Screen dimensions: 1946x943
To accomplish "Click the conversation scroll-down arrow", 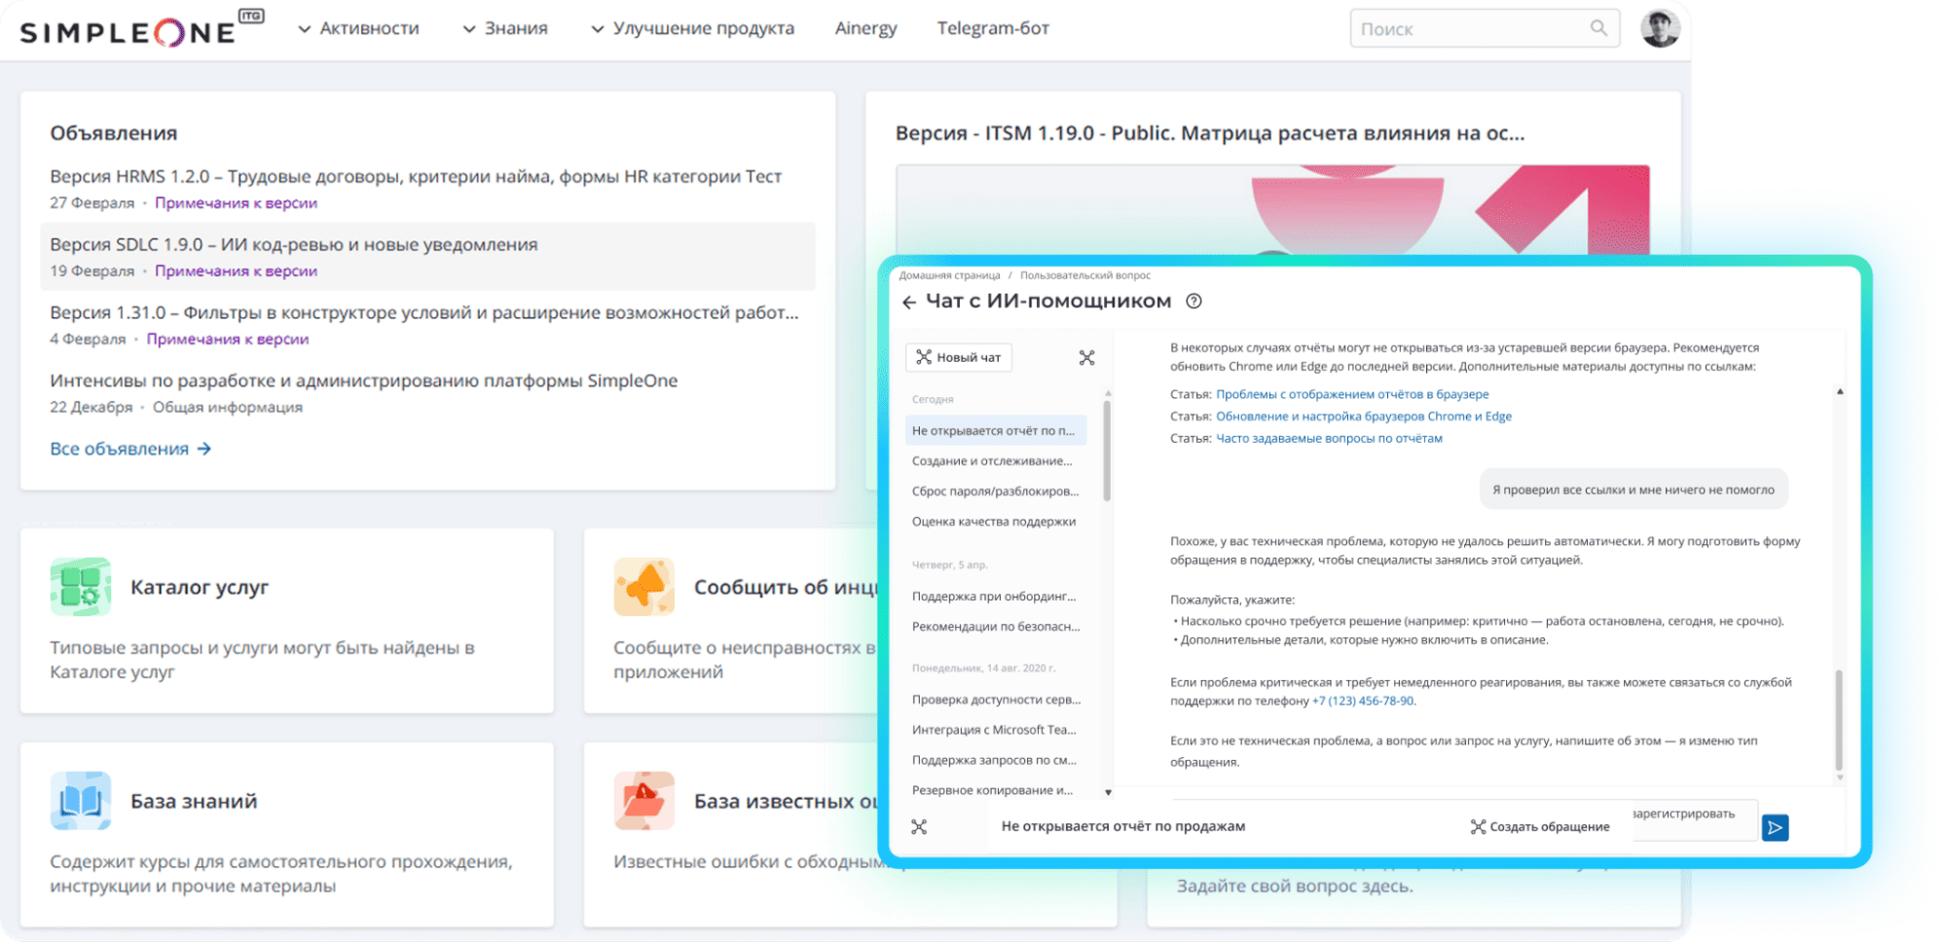I will click(x=1839, y=778).
